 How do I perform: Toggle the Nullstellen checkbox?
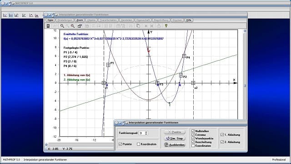(x=193, y=131)
